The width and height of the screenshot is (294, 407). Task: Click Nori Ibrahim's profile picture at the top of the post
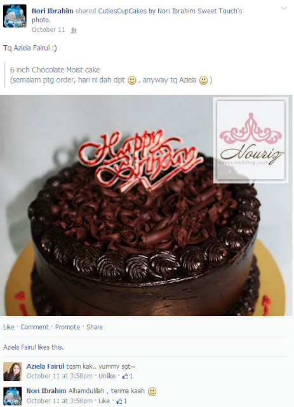coord(15,16)
